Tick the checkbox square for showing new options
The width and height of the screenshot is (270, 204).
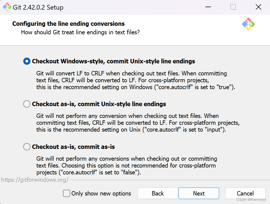[x=67, y=193]
